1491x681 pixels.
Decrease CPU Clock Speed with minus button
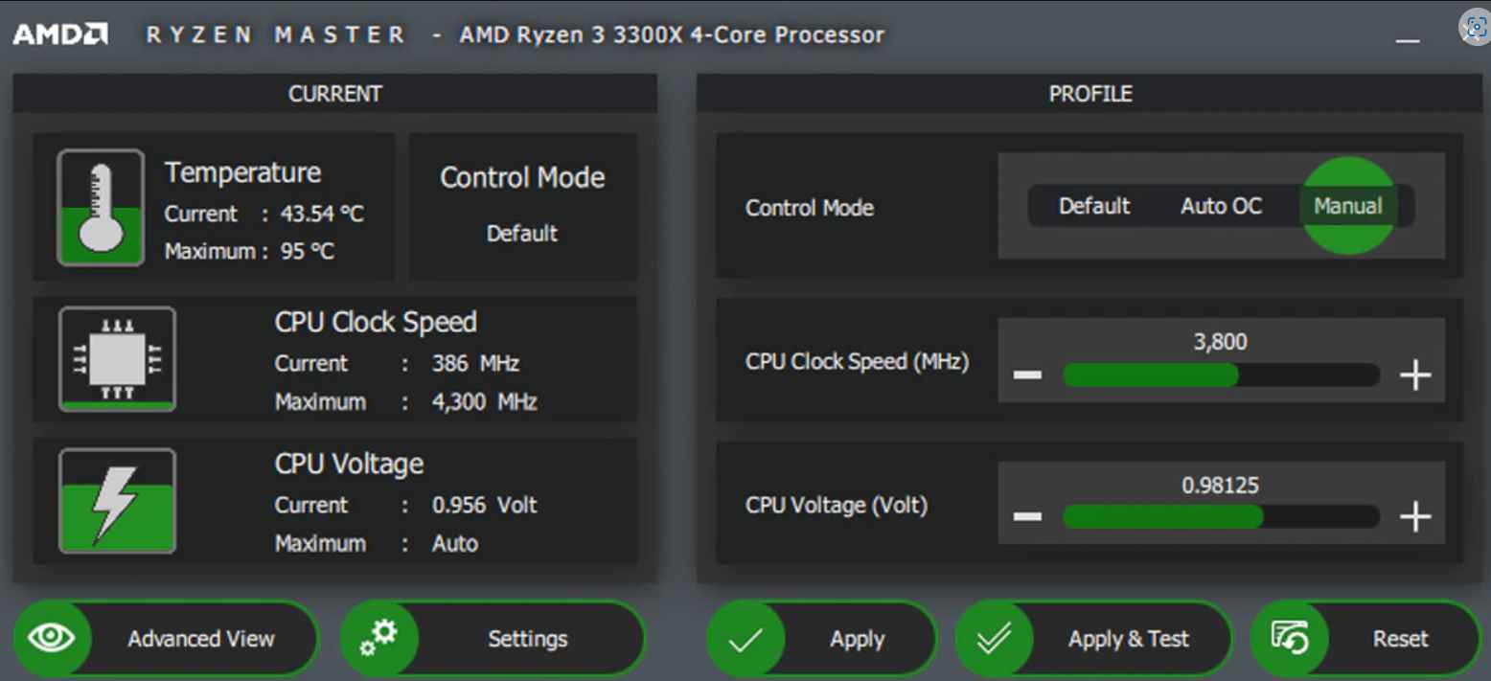coord(1027,375)
